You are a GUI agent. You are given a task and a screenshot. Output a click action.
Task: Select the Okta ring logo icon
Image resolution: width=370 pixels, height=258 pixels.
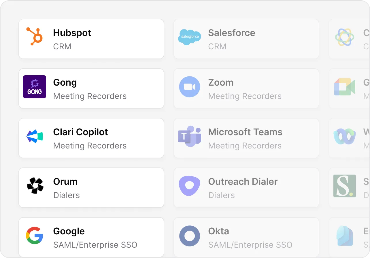[190, 236]
